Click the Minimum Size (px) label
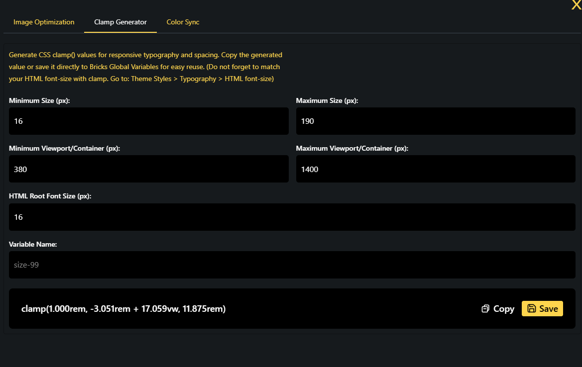Viewport: 582px width, 367px height. point(39,100)
